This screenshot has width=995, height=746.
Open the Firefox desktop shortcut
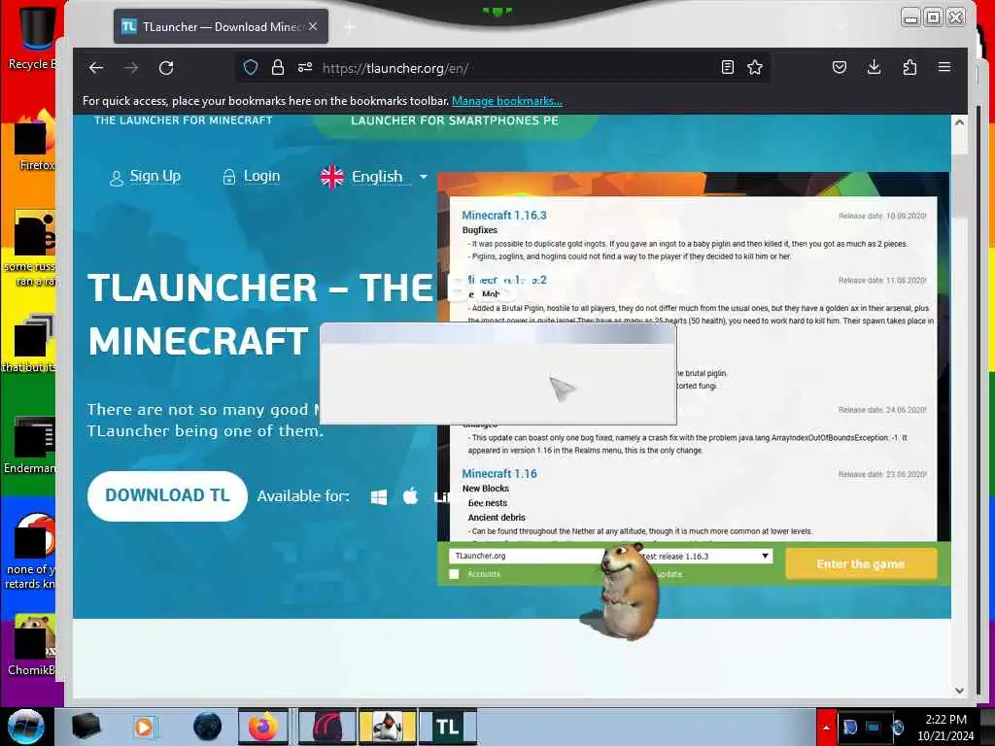coord(35,141)
